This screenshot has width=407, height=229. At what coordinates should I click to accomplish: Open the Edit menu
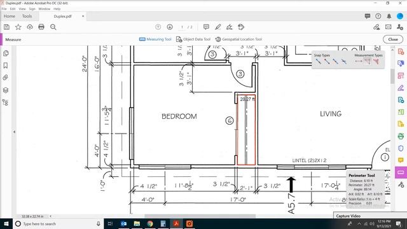point(13,9)
